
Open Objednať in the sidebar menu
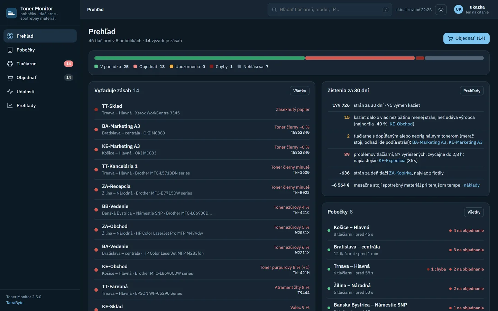click(x=40, y=78)
